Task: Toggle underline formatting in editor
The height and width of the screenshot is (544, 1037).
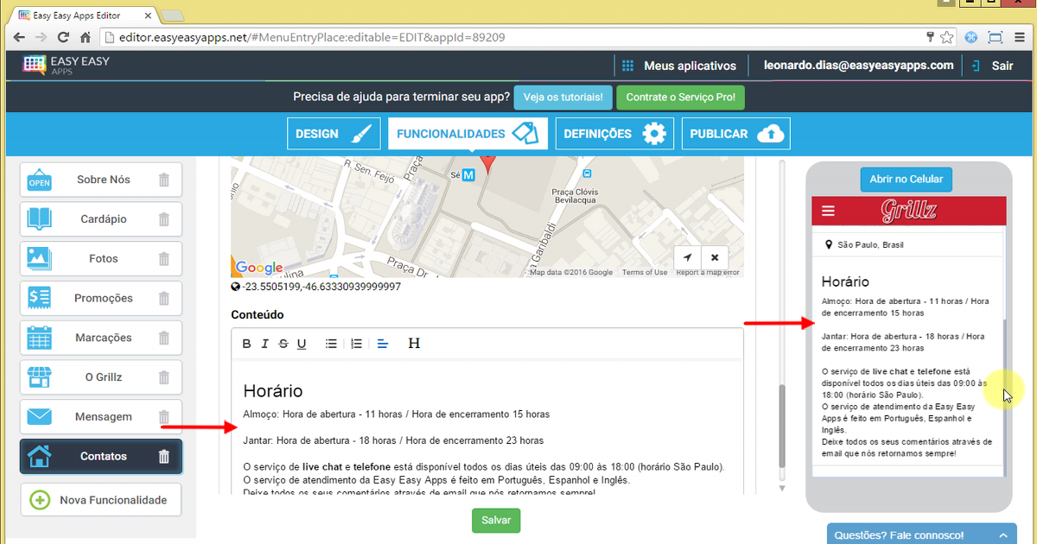Action: point(302,344)
